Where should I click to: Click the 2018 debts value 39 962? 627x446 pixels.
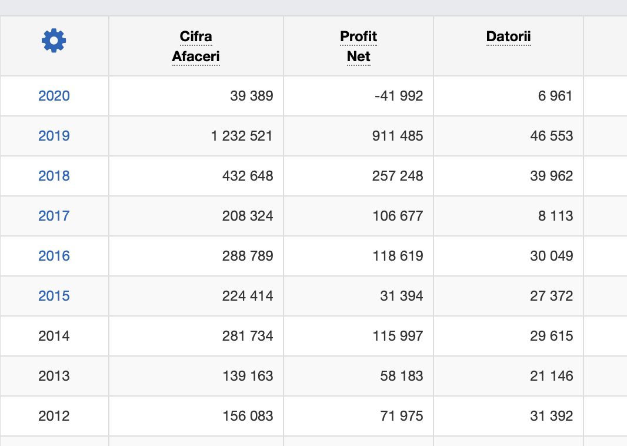tap(551, 176)
